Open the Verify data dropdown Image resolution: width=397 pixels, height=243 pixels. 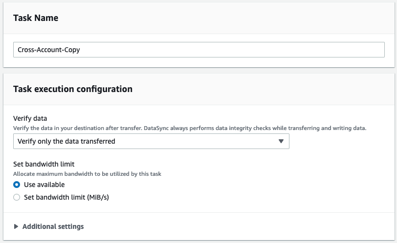click(x=151, y=141)
